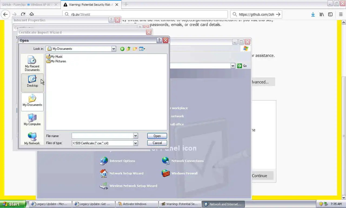Open the View menu icon in Open dialog
This screenshot has width=346, height=208.
click(142, 49)
